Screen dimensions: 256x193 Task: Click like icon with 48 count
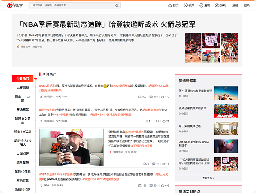click(x=164, y=164)
